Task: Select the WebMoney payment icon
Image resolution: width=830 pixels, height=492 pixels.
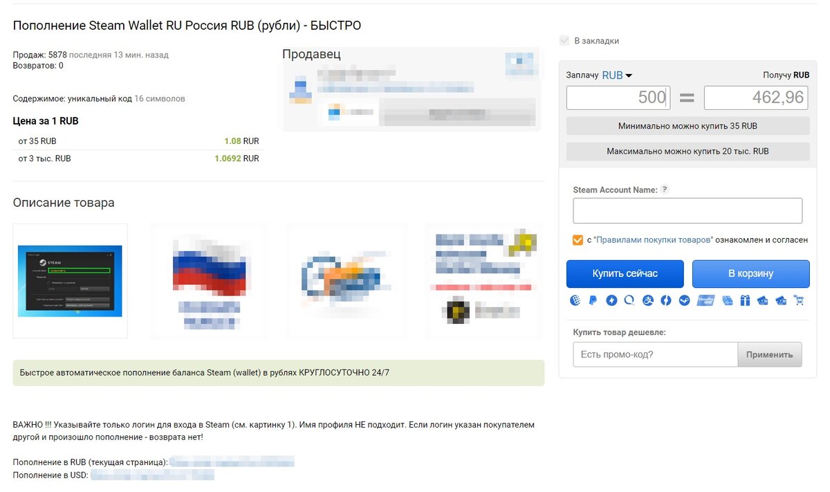Action: (x=575, y=300)
